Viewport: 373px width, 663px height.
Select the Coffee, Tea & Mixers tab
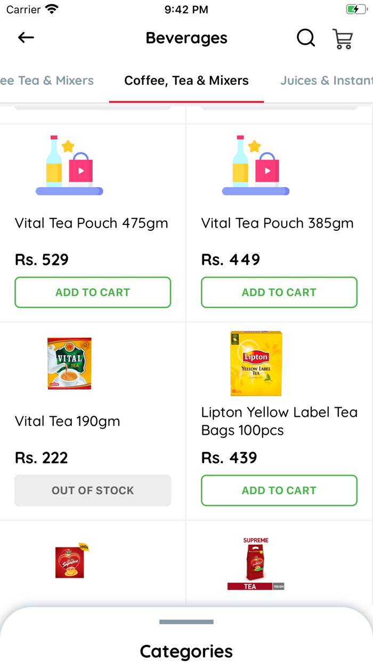point(186,80)
